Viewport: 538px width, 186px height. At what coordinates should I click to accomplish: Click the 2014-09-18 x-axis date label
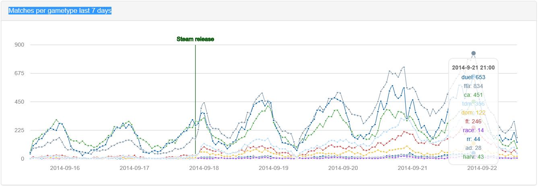pos(204,168)
